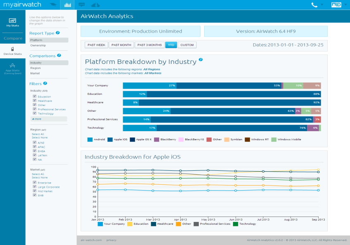350x245 pixels.
Task: Click the PAST MONTH button
Action: pos(121,45)
